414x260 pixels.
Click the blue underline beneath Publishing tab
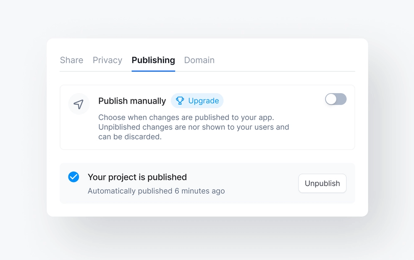click(x=153, y=71)
